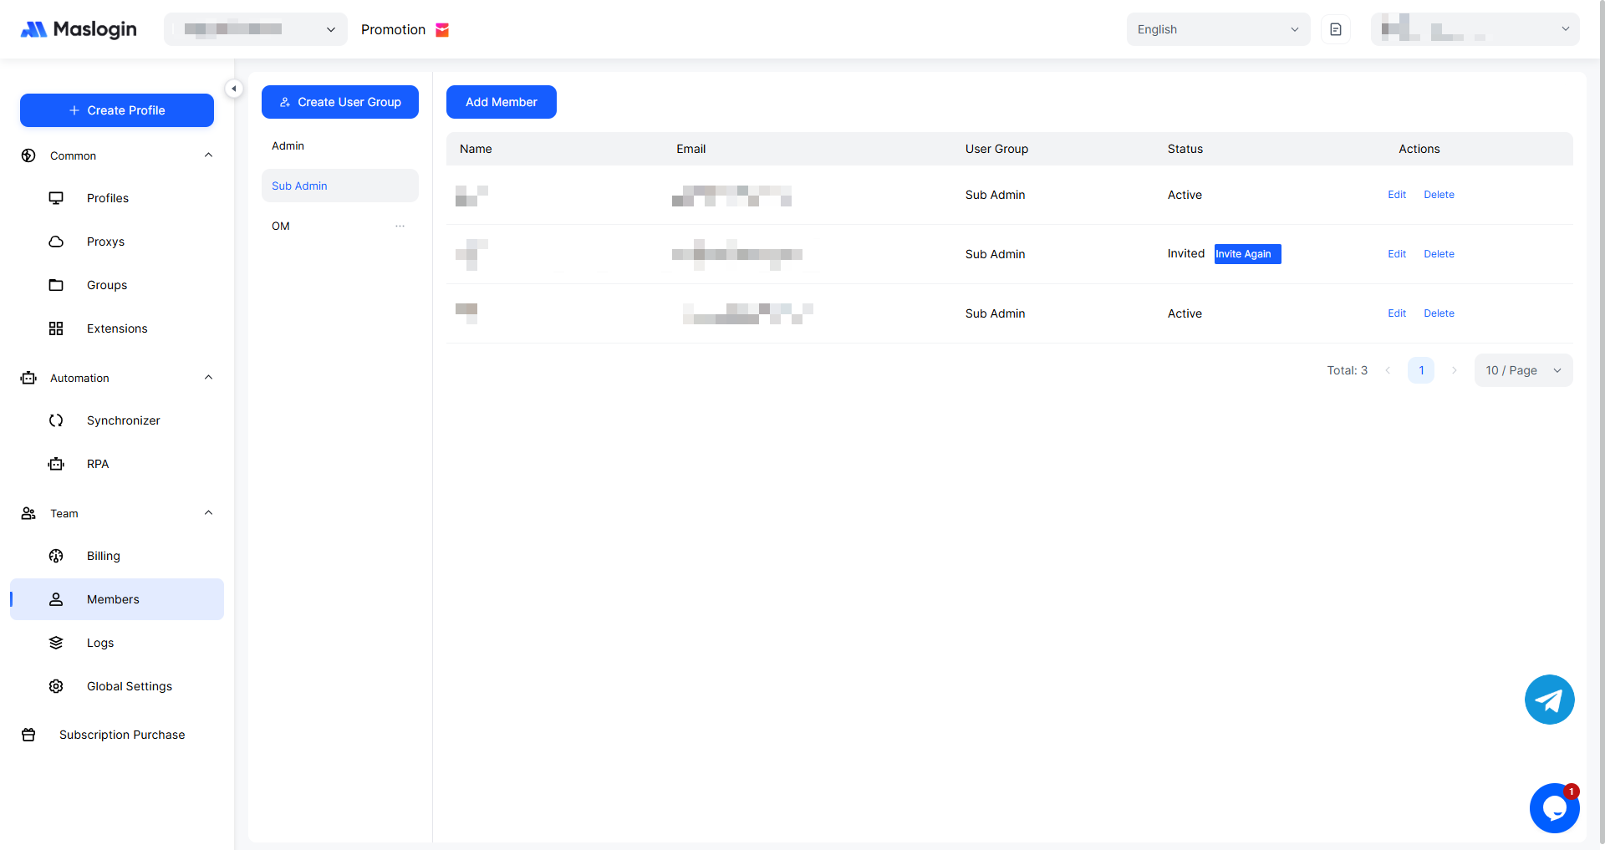Collapse sidebar with the arrow toggle

pos(234,89)
